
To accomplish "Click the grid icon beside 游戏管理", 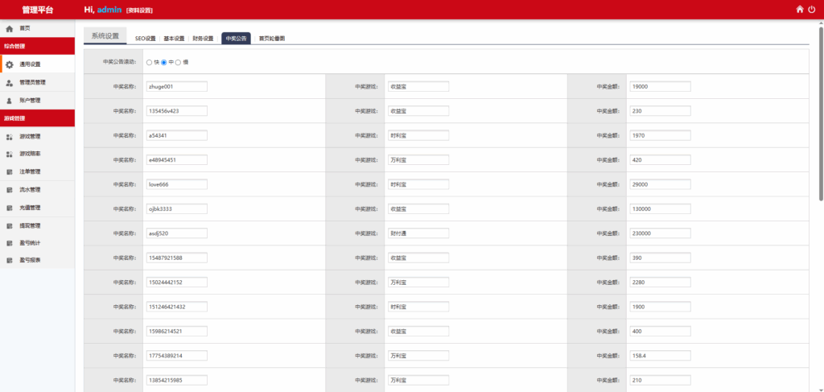I will click(9, 137).
